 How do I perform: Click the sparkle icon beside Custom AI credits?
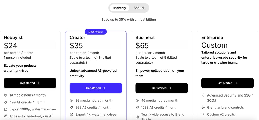pyautogui.click(x=203, y=114)
